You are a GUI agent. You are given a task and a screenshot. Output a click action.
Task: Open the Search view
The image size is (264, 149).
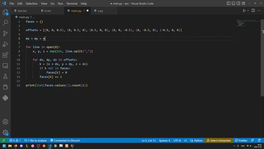pos(5,23)
